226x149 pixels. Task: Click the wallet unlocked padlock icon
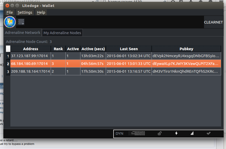coord(160,133)
